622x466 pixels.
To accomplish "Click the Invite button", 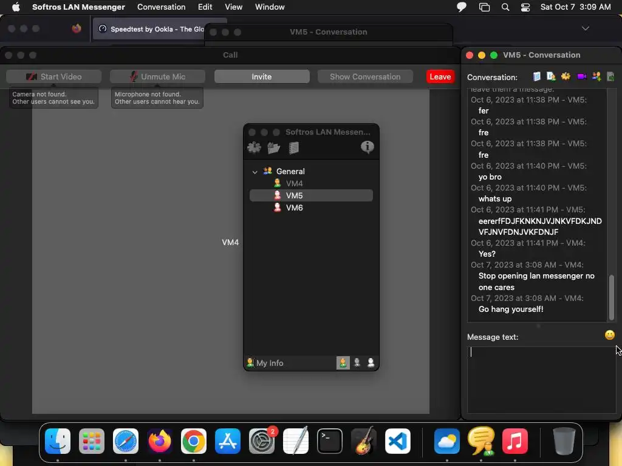I will coord(262,76).
